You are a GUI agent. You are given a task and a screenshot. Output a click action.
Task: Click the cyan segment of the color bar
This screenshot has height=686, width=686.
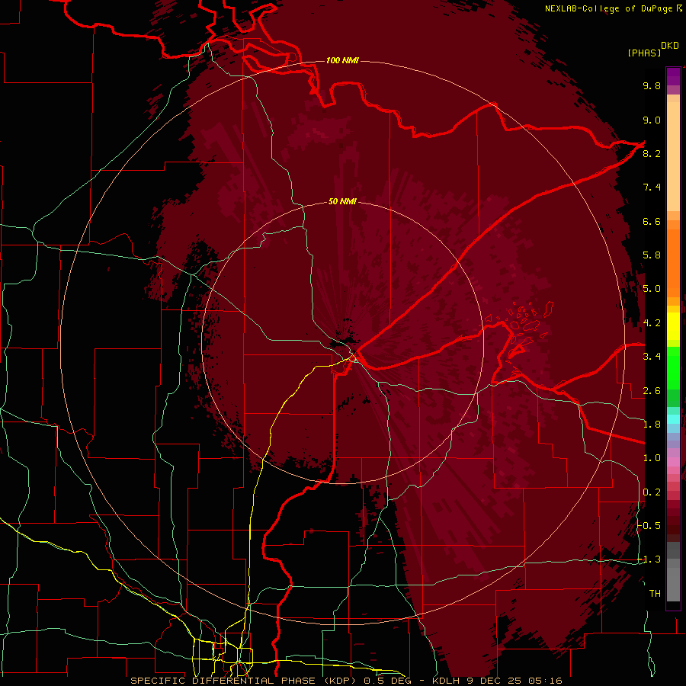coord(673,418)
